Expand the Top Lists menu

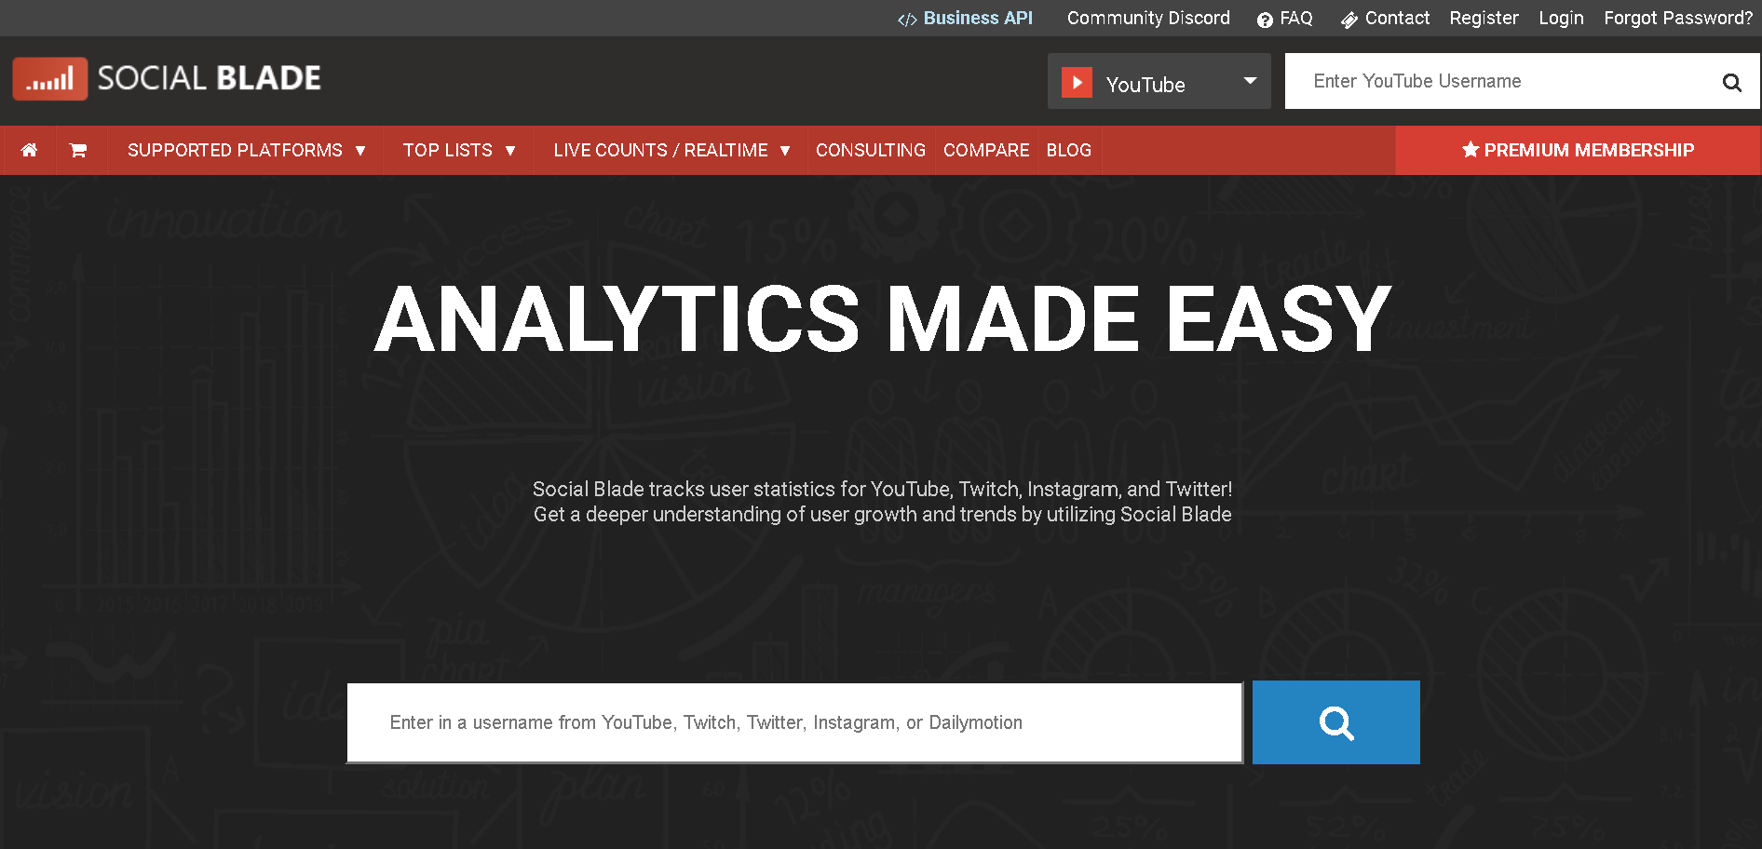[x=458, y=150]
